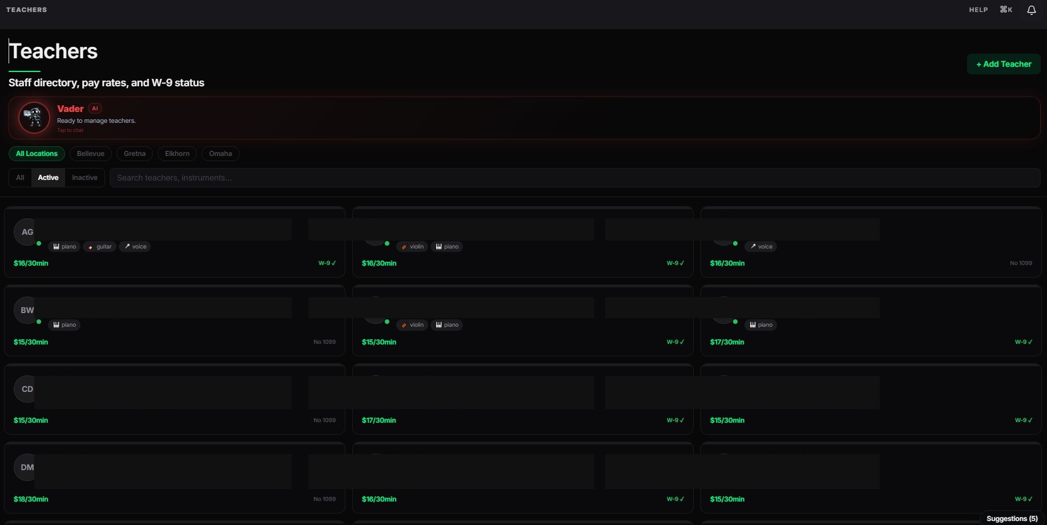Enable the Omaha location chip
The image size is (1047, 525).
220,154
